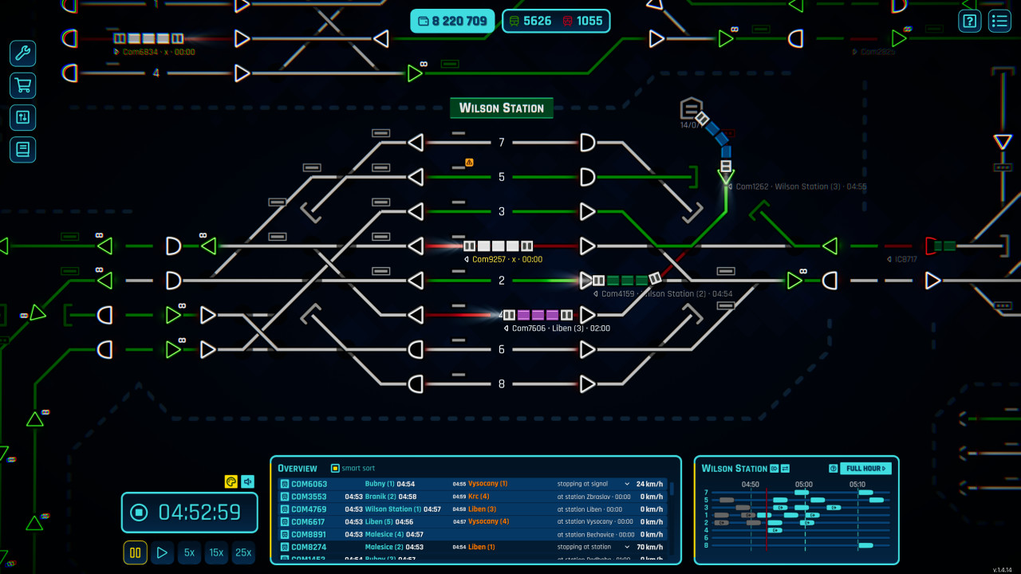Image resolution: width=1021 pixels, height=574 pixels.
Task: Click the speaker icon near the clock
Action: [x=247, y=482]
